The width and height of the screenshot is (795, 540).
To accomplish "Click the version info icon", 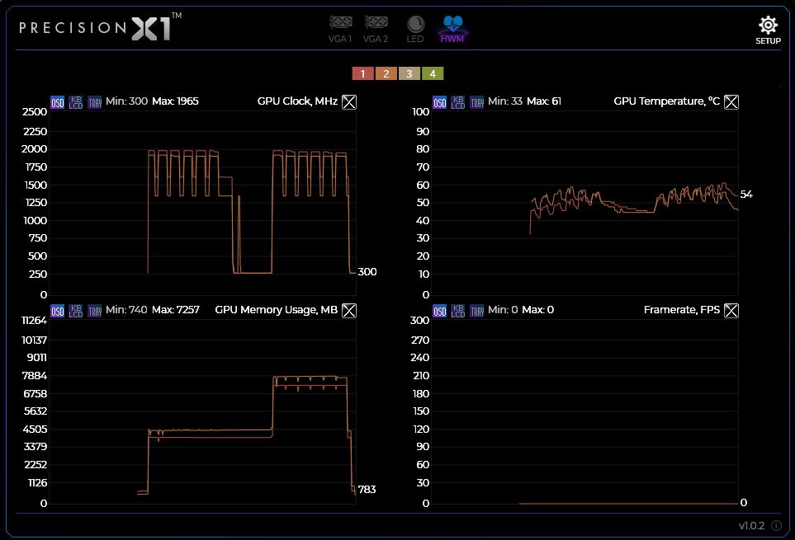I will click(776, 526).
